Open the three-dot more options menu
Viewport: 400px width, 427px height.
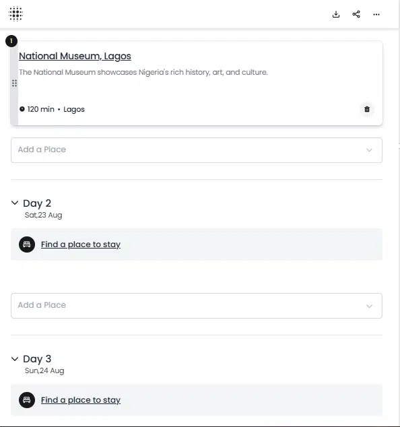376,14
